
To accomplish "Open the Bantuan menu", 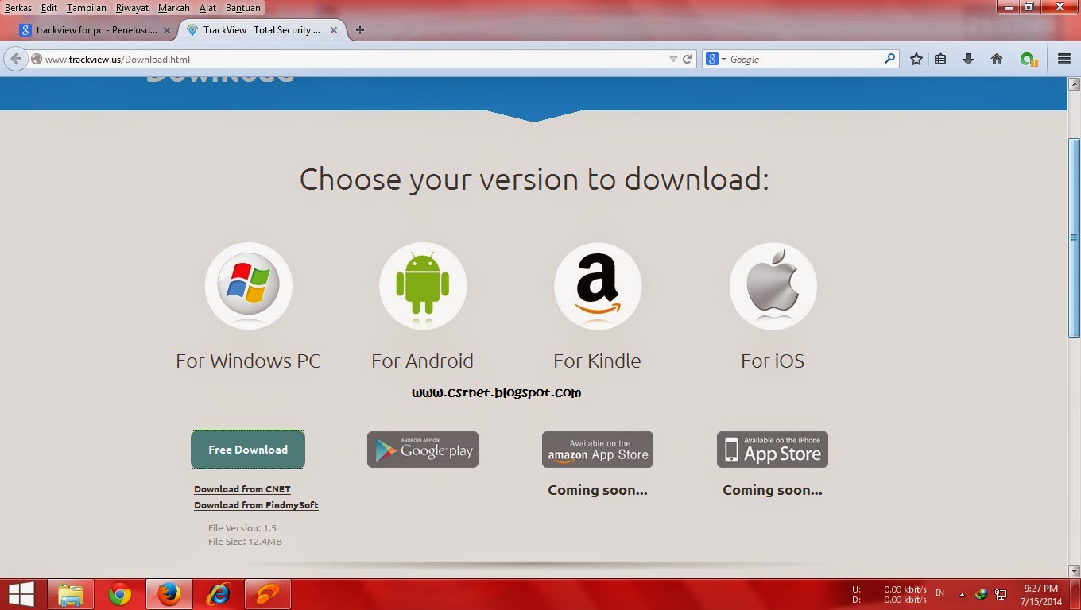I will 242,8.
